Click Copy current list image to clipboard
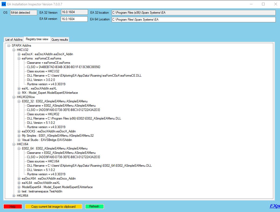 tap(53, 207)
